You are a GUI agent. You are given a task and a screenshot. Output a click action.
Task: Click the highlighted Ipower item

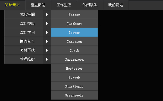(x=74, y=32)
